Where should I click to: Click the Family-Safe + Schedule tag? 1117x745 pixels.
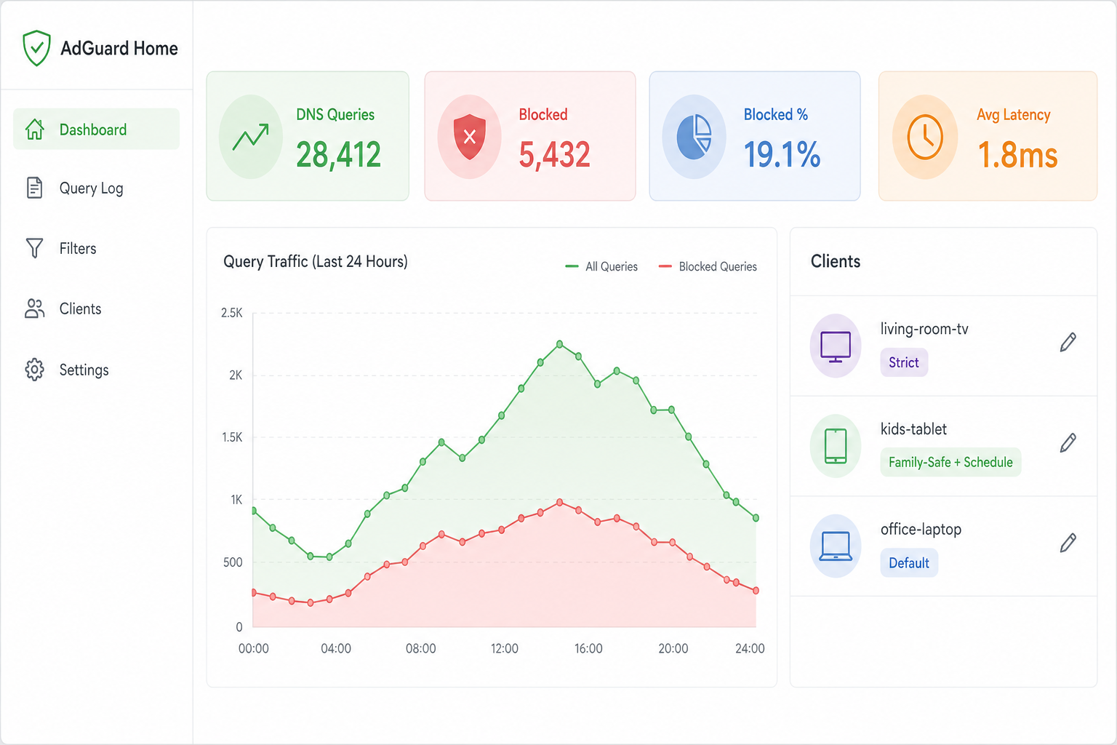(x=950, y=462)
